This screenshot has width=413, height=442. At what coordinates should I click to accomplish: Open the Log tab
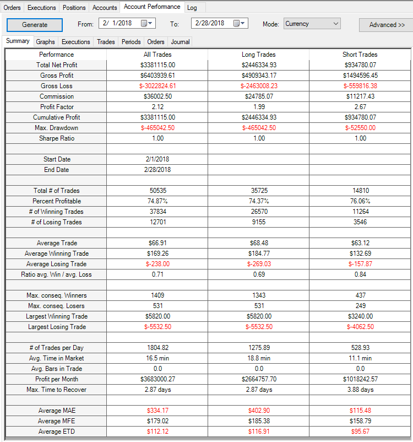[192, 8]
